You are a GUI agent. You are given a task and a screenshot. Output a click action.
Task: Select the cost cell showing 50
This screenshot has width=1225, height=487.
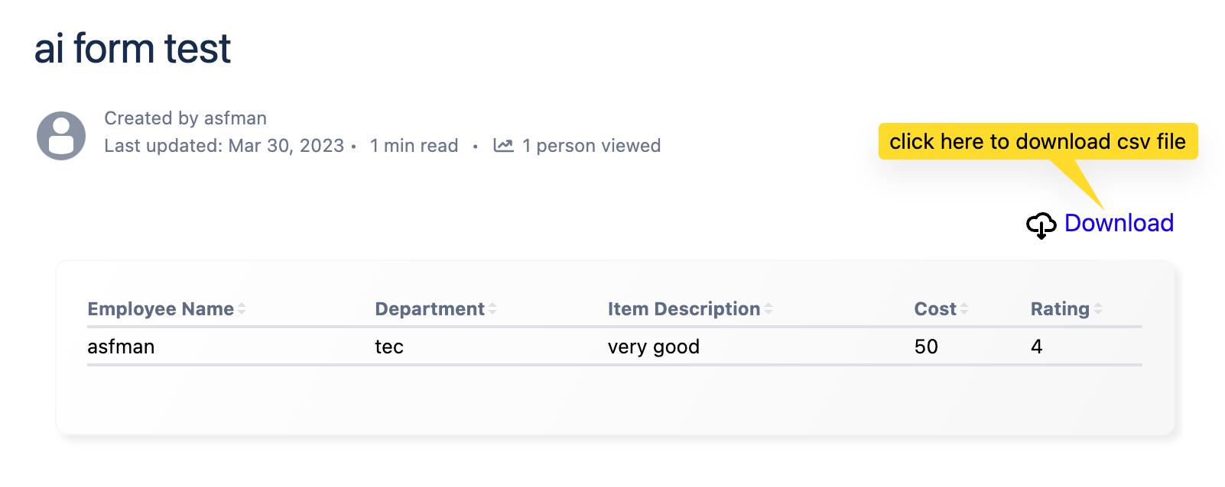926,347
